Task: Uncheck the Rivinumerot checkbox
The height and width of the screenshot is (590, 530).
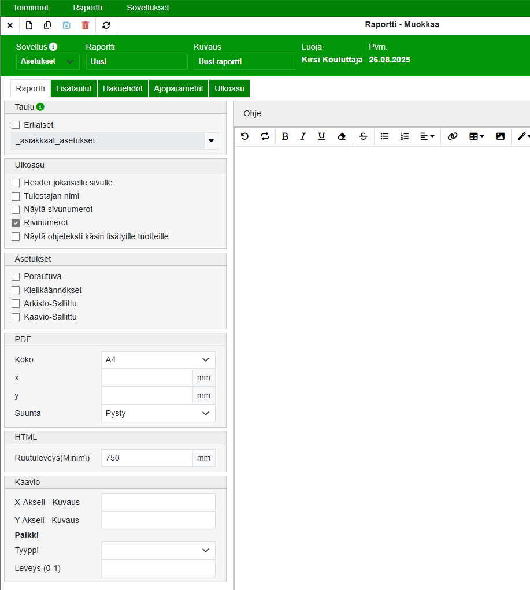Action: [x=16, y=223]
